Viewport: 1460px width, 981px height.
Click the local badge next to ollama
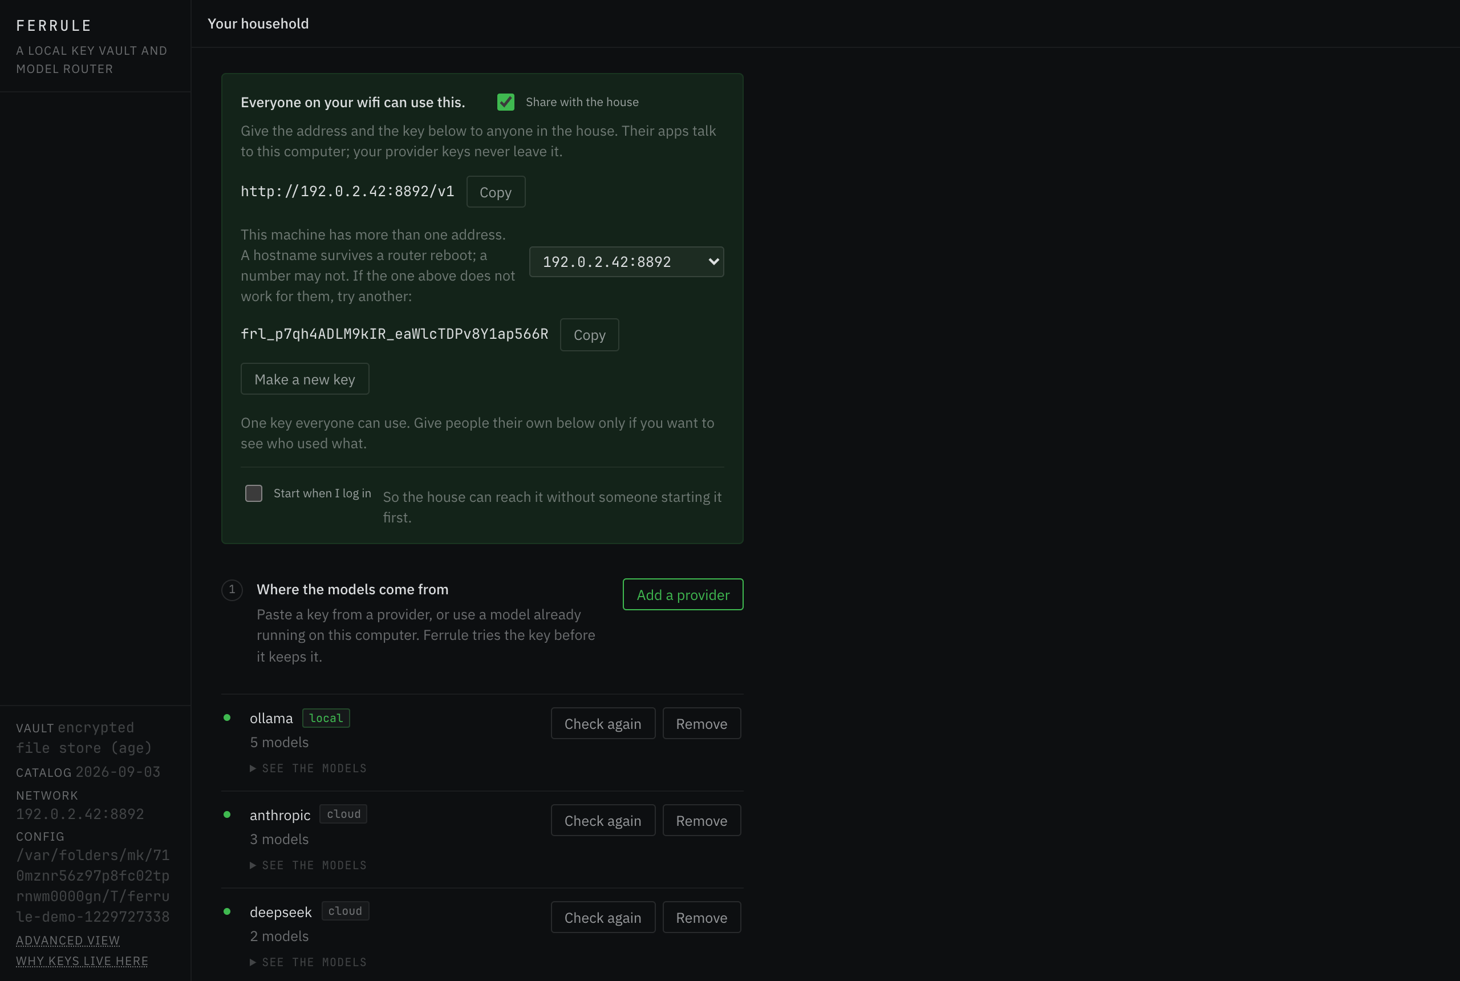[x=326, y=717]
